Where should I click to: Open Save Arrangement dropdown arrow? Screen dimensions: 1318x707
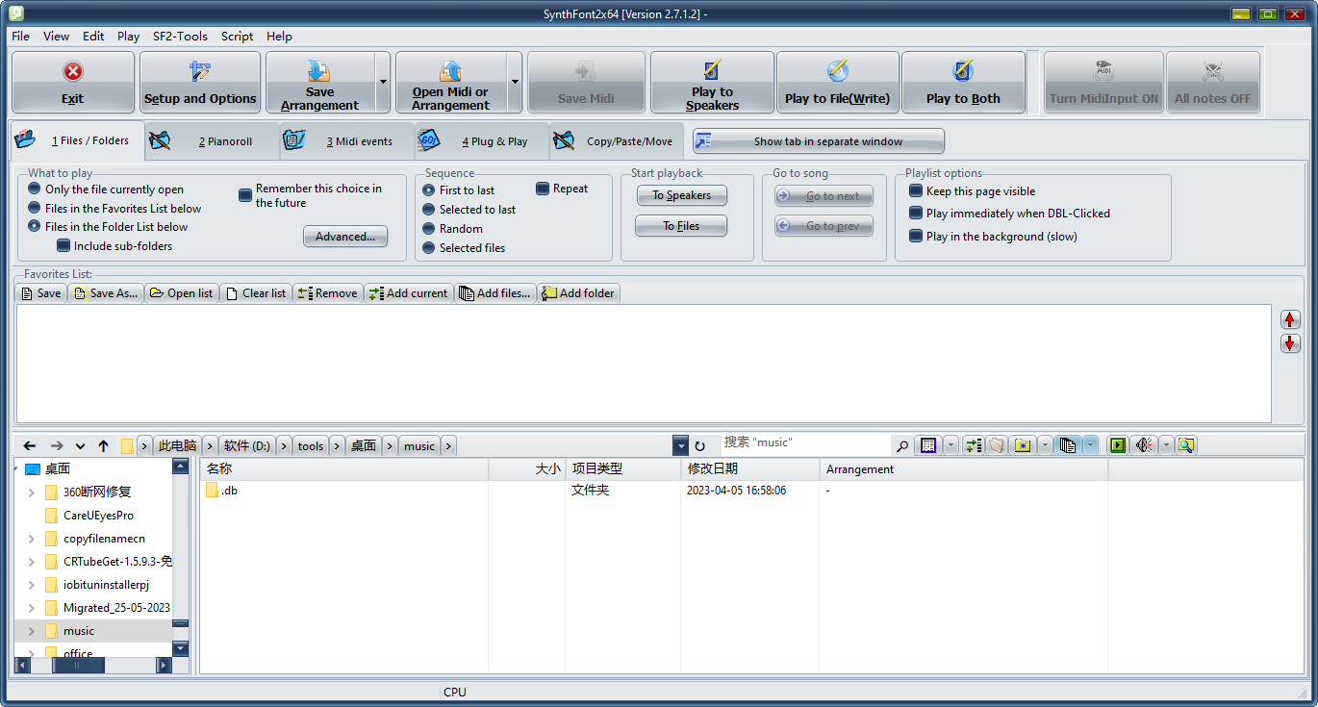383,83
